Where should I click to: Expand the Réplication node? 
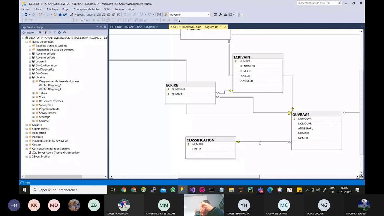26,133
